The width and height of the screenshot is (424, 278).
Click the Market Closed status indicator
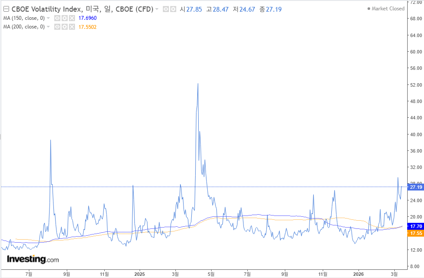coord(386,9)
